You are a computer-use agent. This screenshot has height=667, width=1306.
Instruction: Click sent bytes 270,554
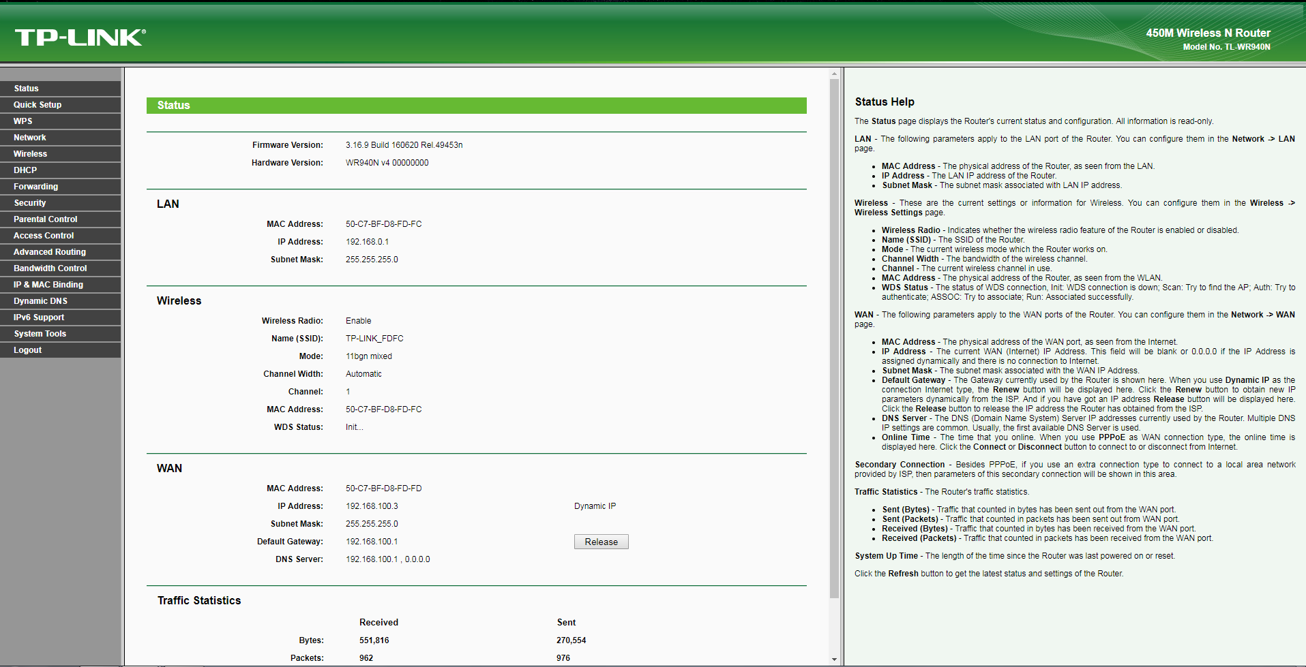click(571, 640)
